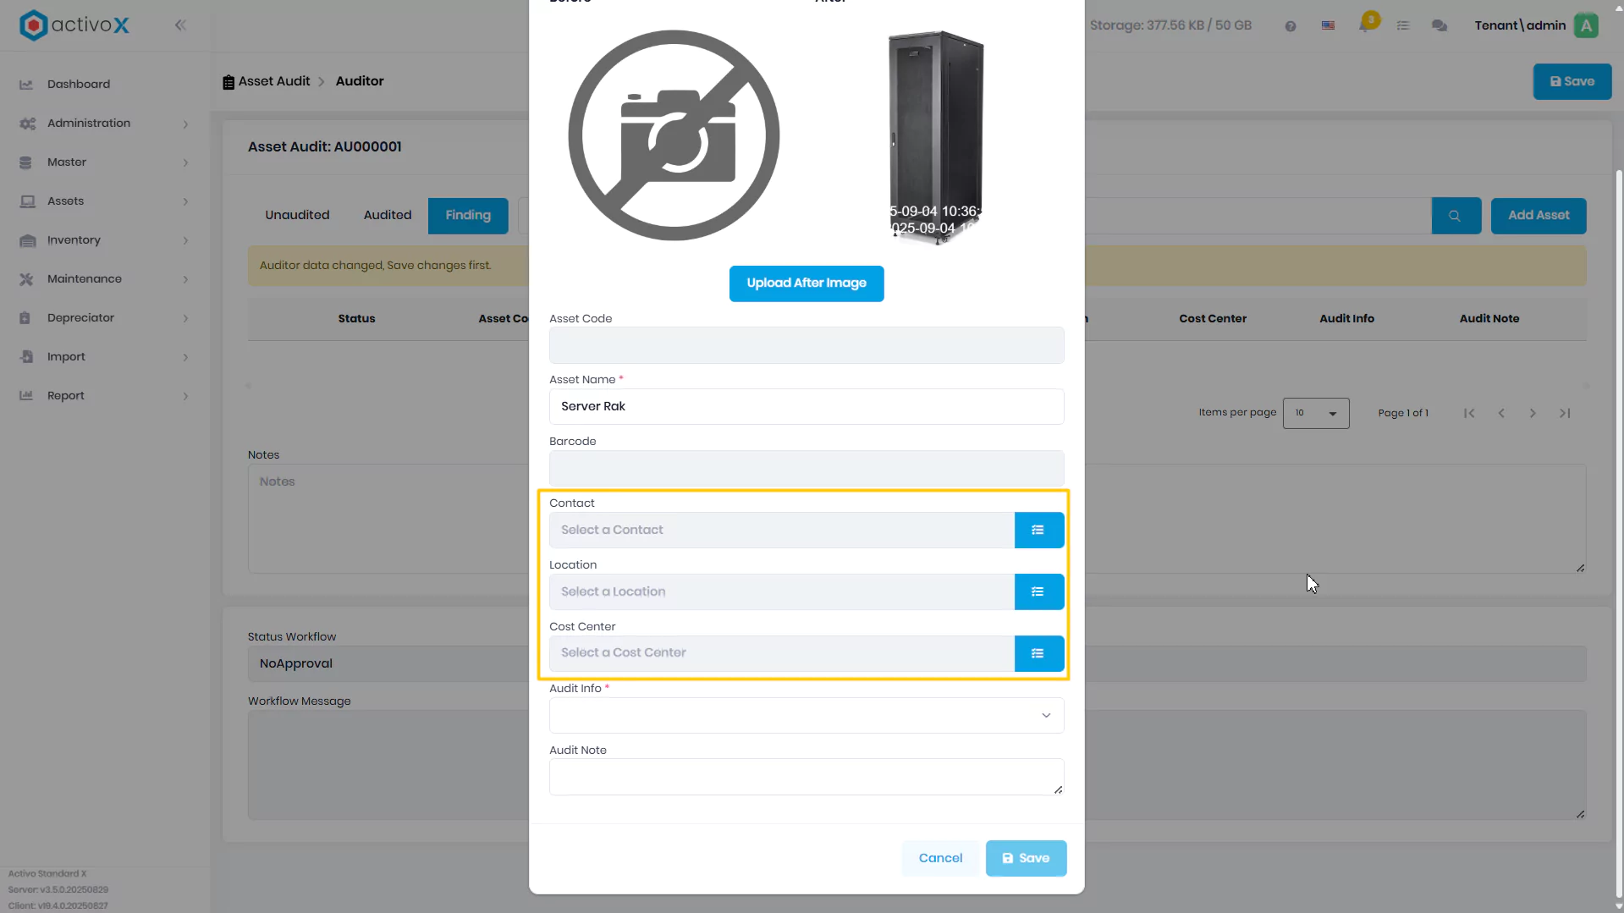This screenshot has height=913, width=1624.
Task: Open Contact selection list button
Action: click(1038, 530)
